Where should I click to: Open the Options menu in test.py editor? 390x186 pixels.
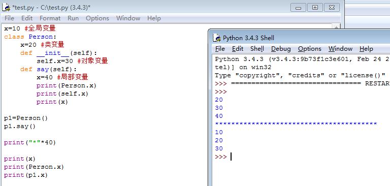(97, 18)
